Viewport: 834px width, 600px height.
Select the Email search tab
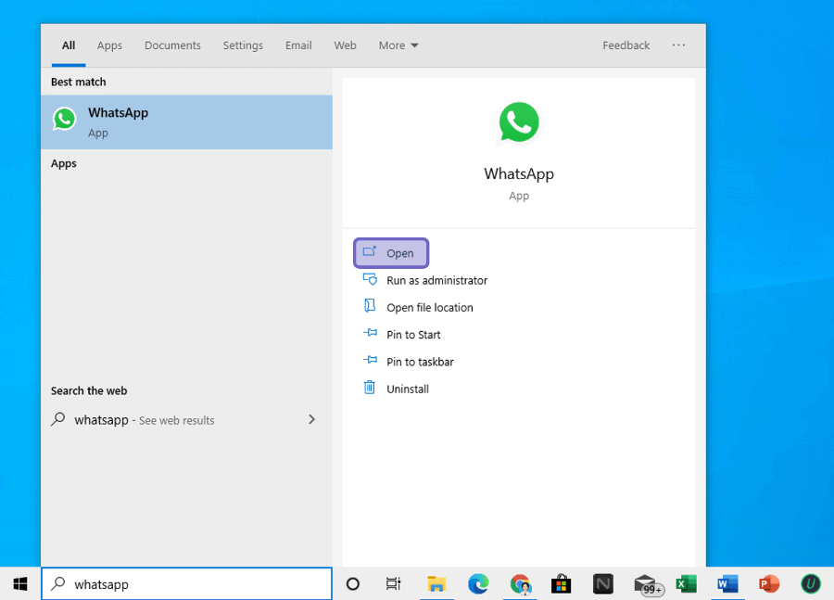pyautogui.click(x=298, y=45)
